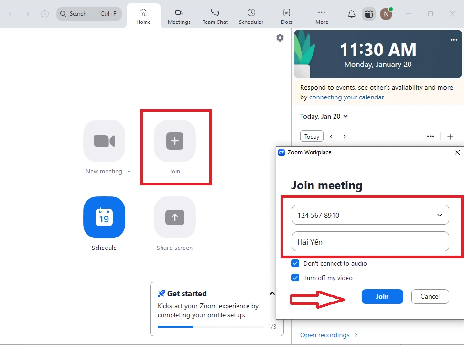Open the notifications bell icon

(351, 14)
